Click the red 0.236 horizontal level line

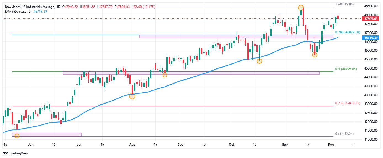pyautogui.click(x=193, y=106)
